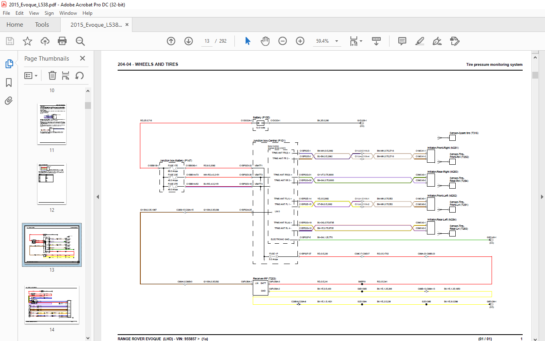Viewport: 545px width, 341px height.
Task: Open thumbnail options dropdown
Action: pyautogui.click(x=31, y=75)
